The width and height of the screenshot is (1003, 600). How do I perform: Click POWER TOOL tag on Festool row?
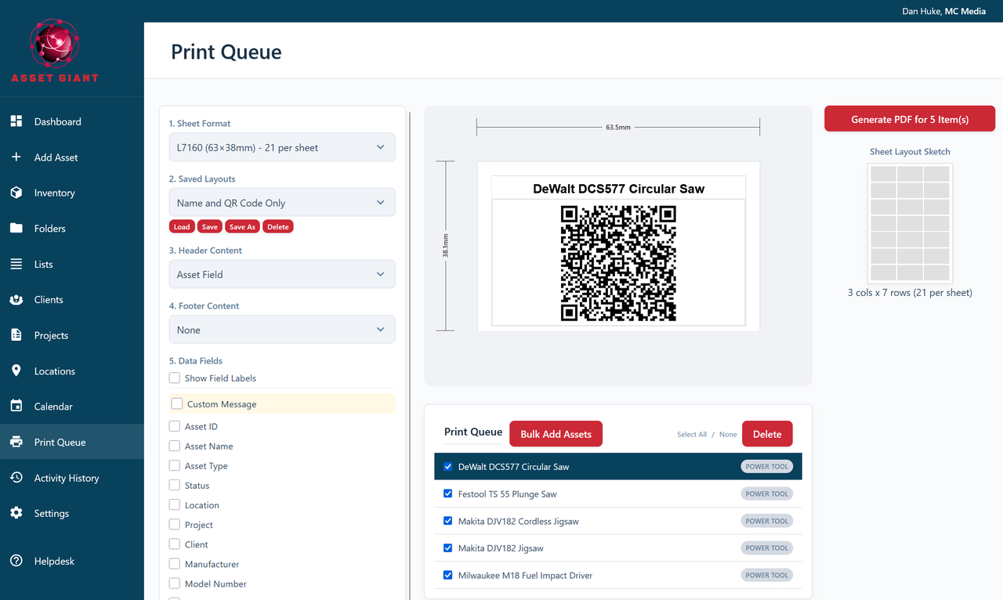click(x=767, y=493)
